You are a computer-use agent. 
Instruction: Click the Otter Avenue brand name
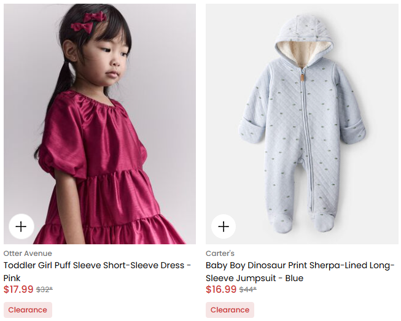click(x=28, y=253)
